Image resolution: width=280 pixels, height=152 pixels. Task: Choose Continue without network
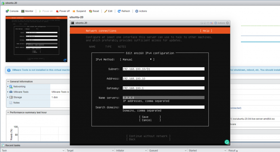click(x=148, y=136)
